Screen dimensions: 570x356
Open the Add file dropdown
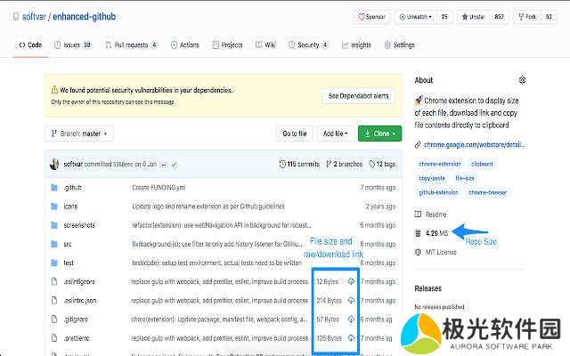[x=334, y=133]
